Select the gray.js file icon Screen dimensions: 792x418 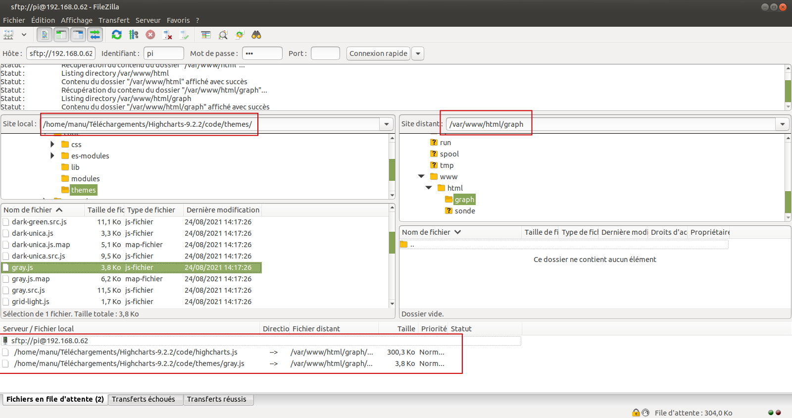point(6,267)
